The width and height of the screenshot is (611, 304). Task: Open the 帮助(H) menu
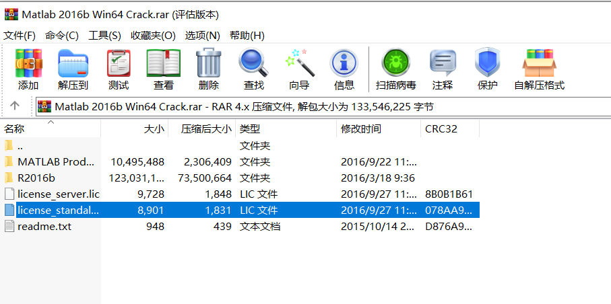coord(247,36)
